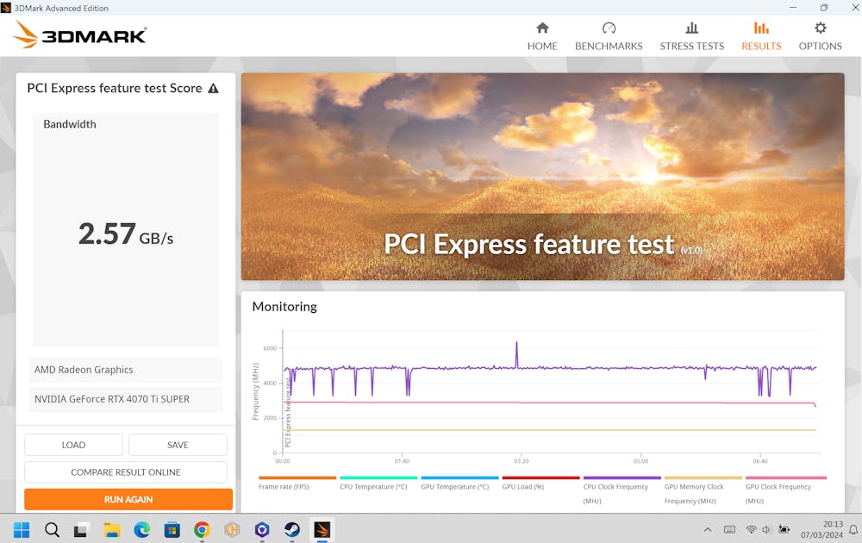Viewport: 862px width, 543px height.
Task: Toggle the CPU Clock Frequency legend series
Action: click(622, 490)
